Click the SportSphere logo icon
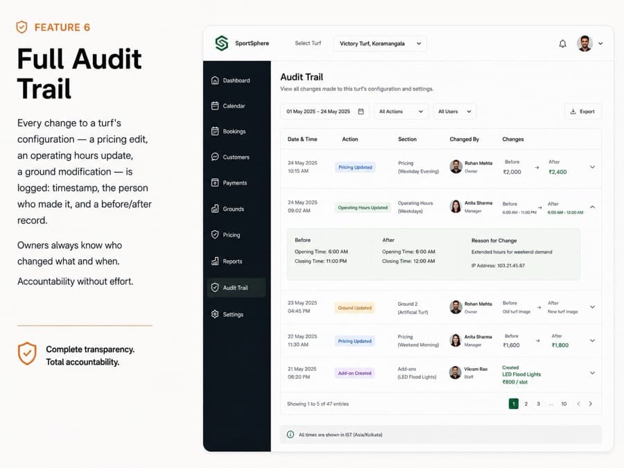The height and width of the screenshot is (468, 624). pos(222,43)
